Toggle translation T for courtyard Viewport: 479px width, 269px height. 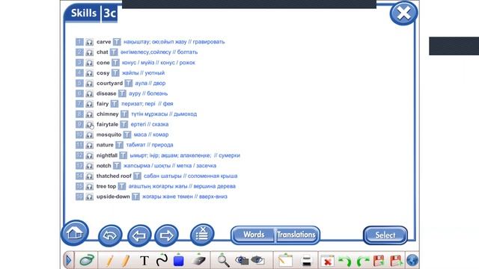[x=128, y=83]
